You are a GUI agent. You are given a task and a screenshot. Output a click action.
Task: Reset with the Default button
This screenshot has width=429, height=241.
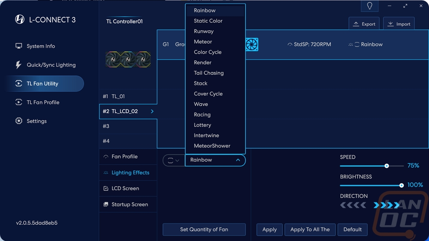tap(352, 229)
